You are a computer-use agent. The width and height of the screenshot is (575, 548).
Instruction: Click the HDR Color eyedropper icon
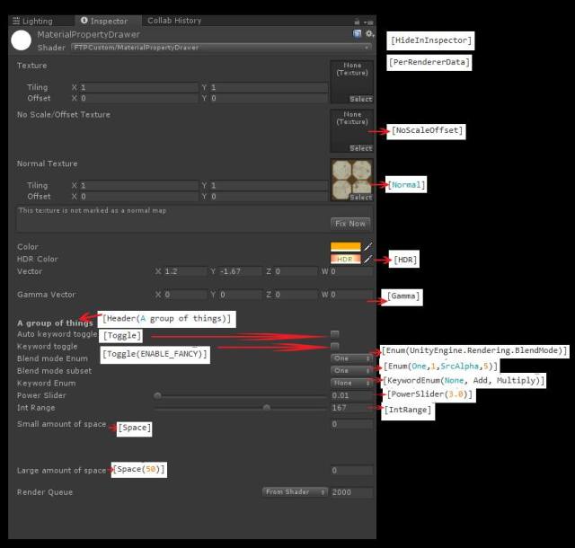pyautogui.click(x=367, y=259)
